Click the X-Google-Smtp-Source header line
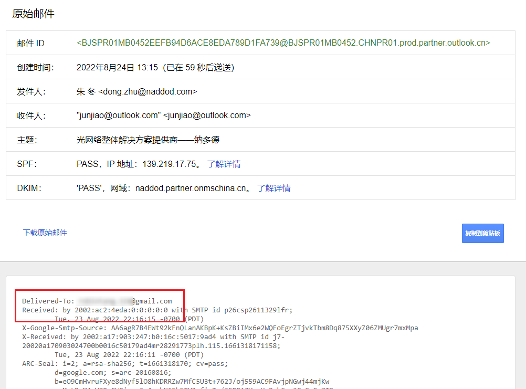526x389 pixels. (220, 328)
